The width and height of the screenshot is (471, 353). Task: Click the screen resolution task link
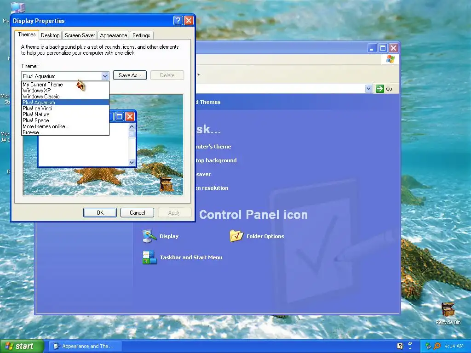pyautogui.click(x=212, y=188)
